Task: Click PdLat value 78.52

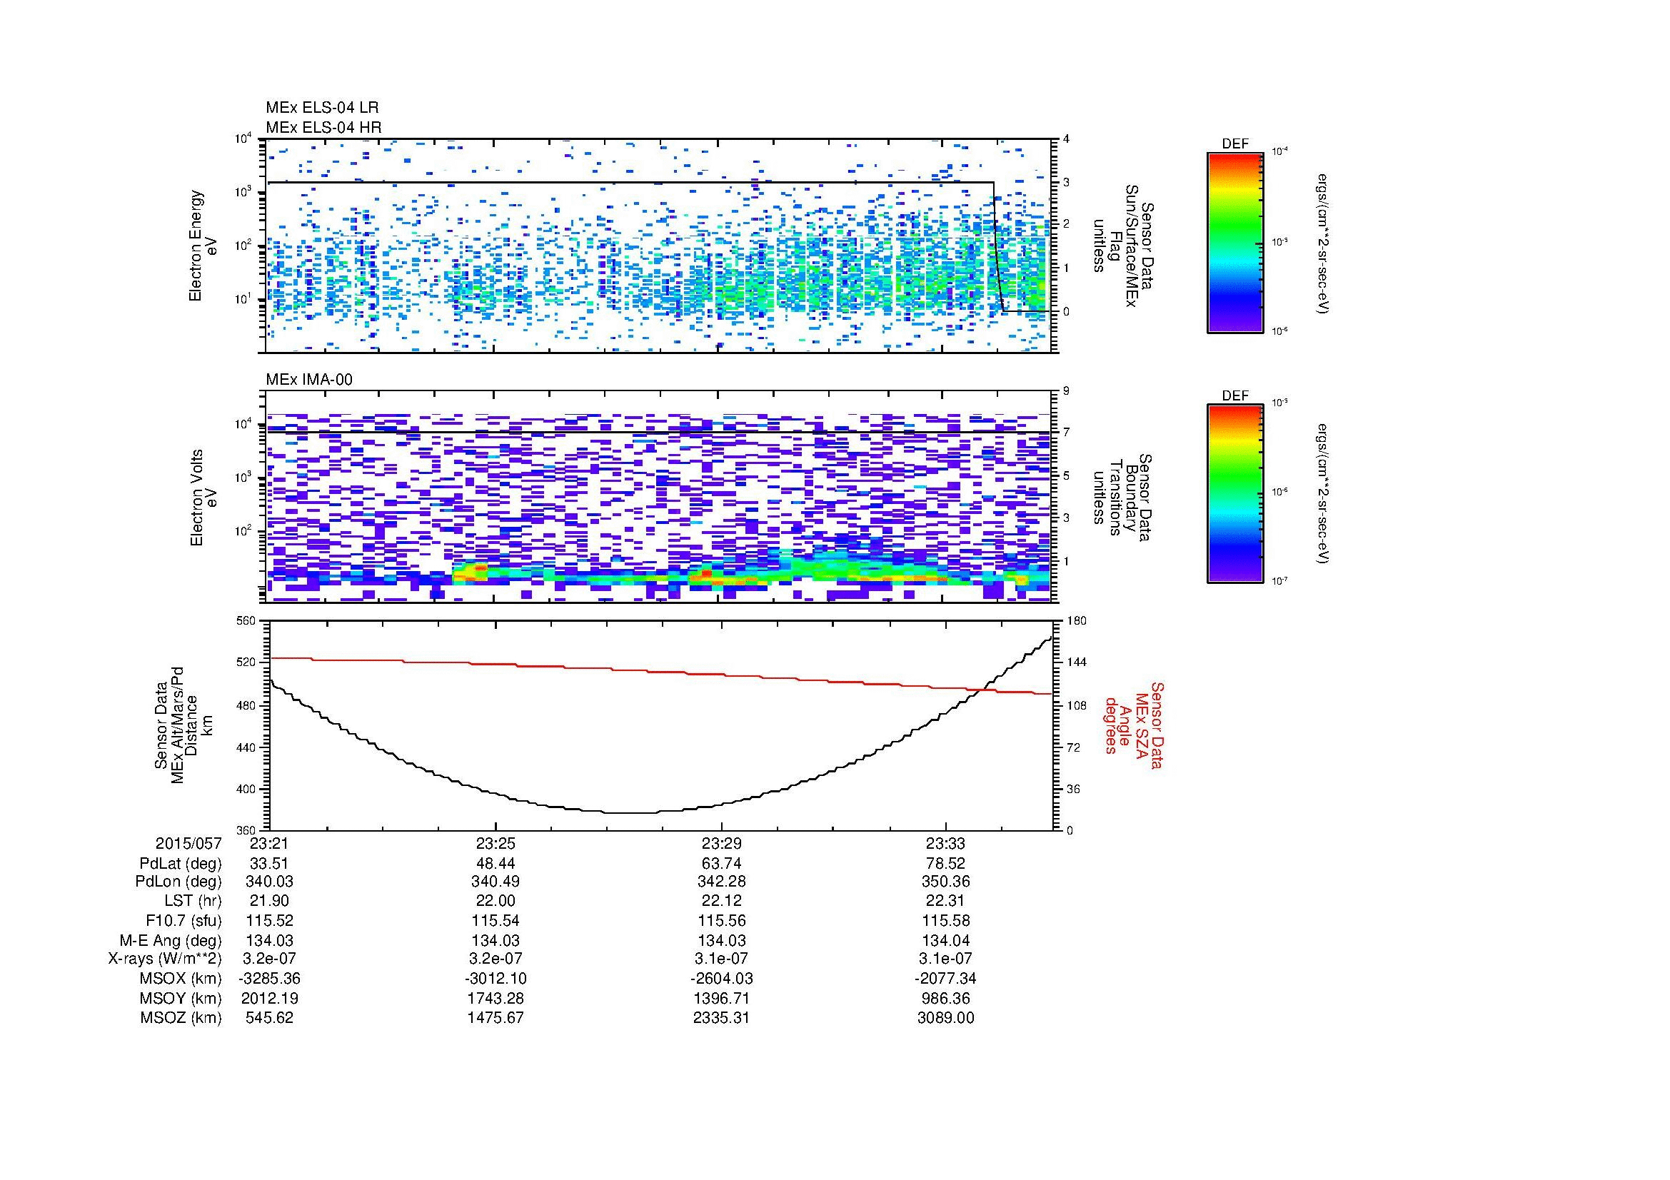Action: [x=945, y=864]
